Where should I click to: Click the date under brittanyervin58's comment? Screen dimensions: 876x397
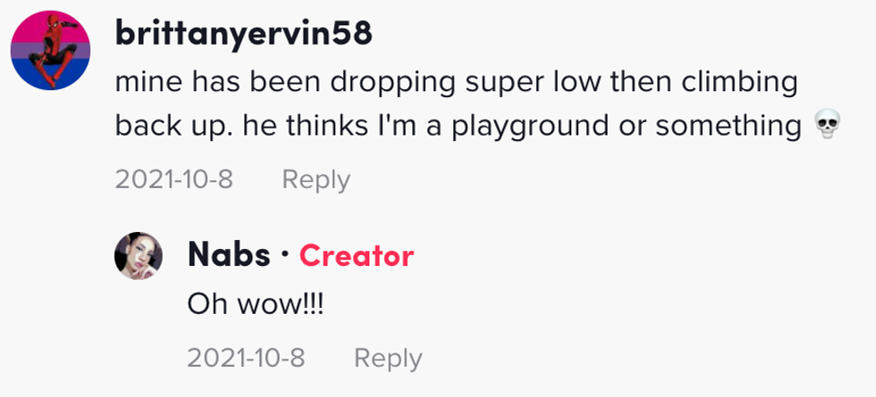click(174, 179)
